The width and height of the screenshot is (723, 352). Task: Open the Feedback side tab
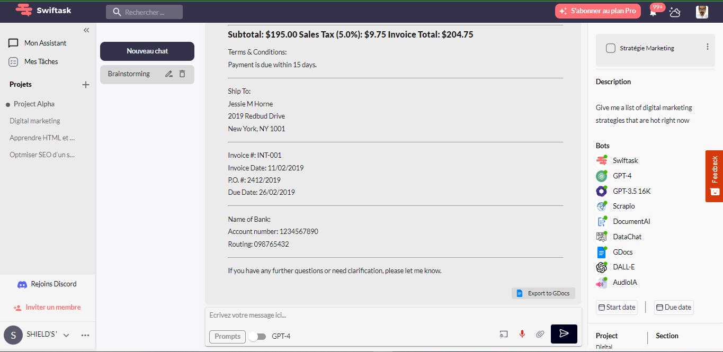pos(714,176)
